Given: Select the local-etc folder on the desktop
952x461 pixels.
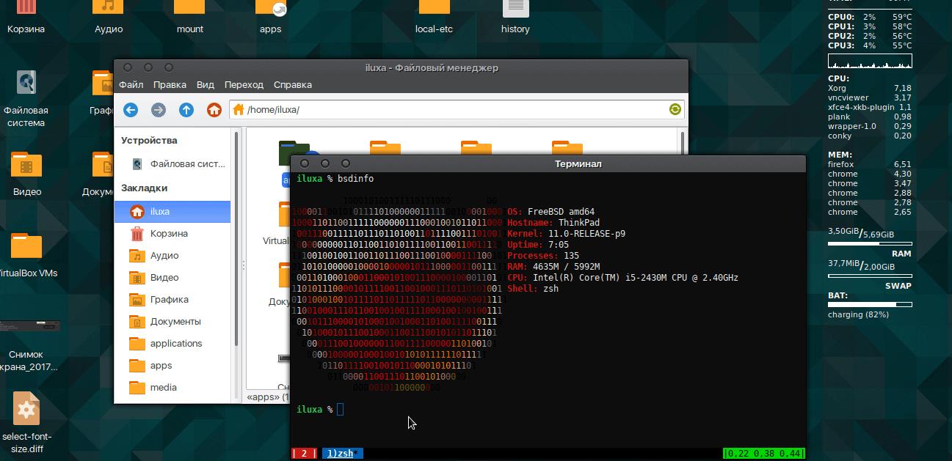Looking at the screenshot, I should [x=434, y=18].
